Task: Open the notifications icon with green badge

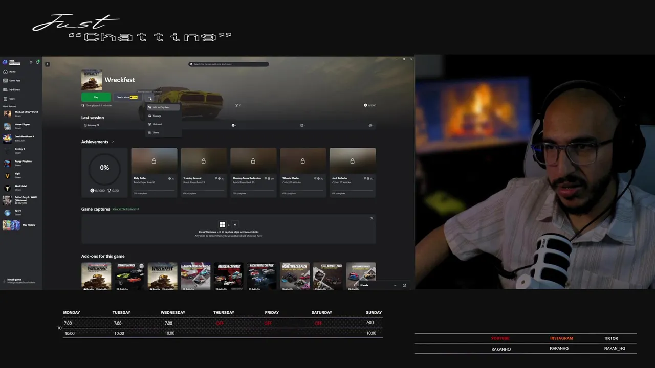Action: 37,62
